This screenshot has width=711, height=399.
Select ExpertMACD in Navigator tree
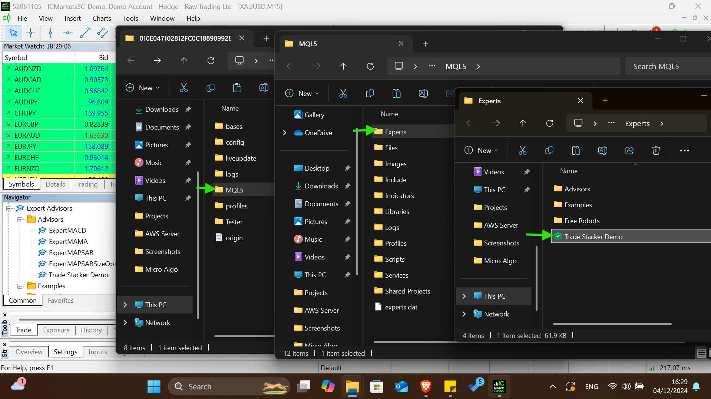[x=67, y=230]
